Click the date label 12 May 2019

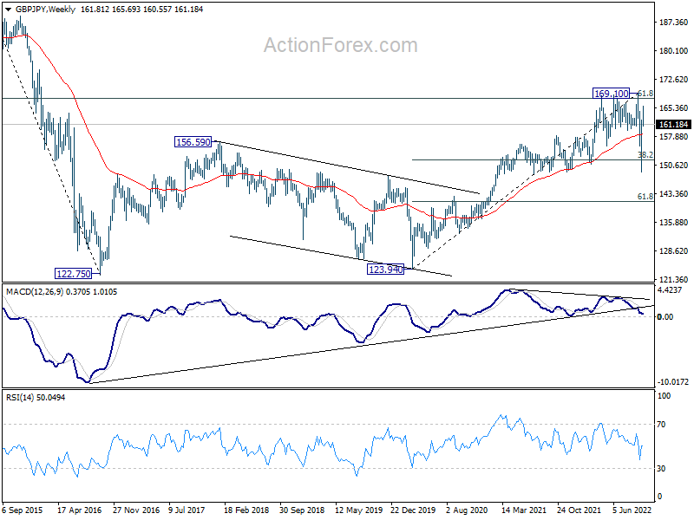pos(358,510)
